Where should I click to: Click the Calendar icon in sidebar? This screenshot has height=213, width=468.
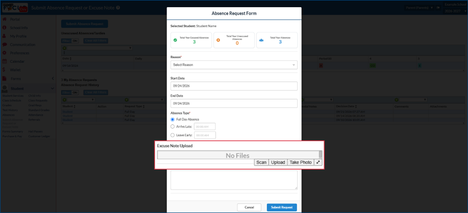tap(4, 61)
